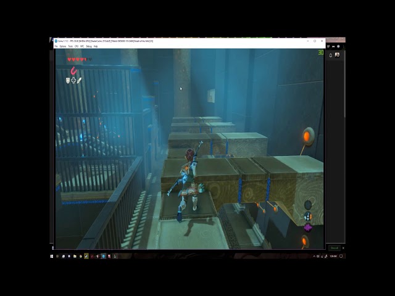Open the Windows Start menu

click(52, 257)
